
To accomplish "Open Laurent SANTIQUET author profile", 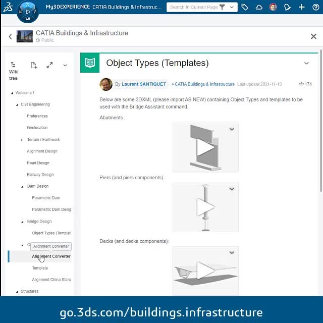I will [x=143, y=84].
